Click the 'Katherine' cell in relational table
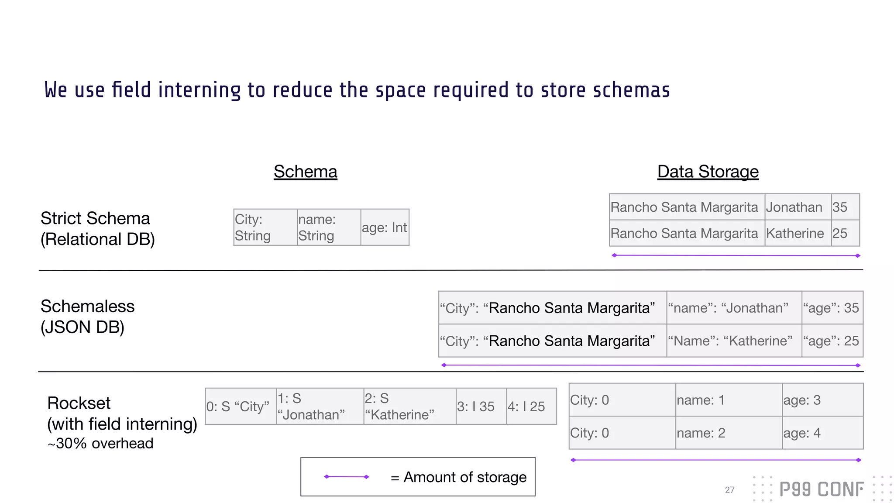The height and width of the screenshot is (503, 894). coord(798,233)
